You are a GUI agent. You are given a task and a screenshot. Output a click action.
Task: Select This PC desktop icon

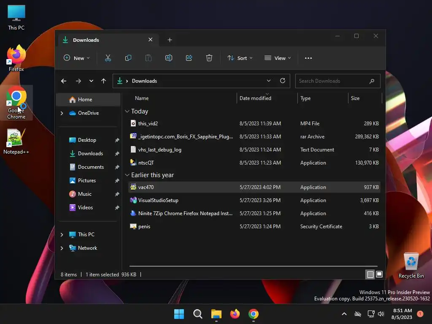point(16,17)
